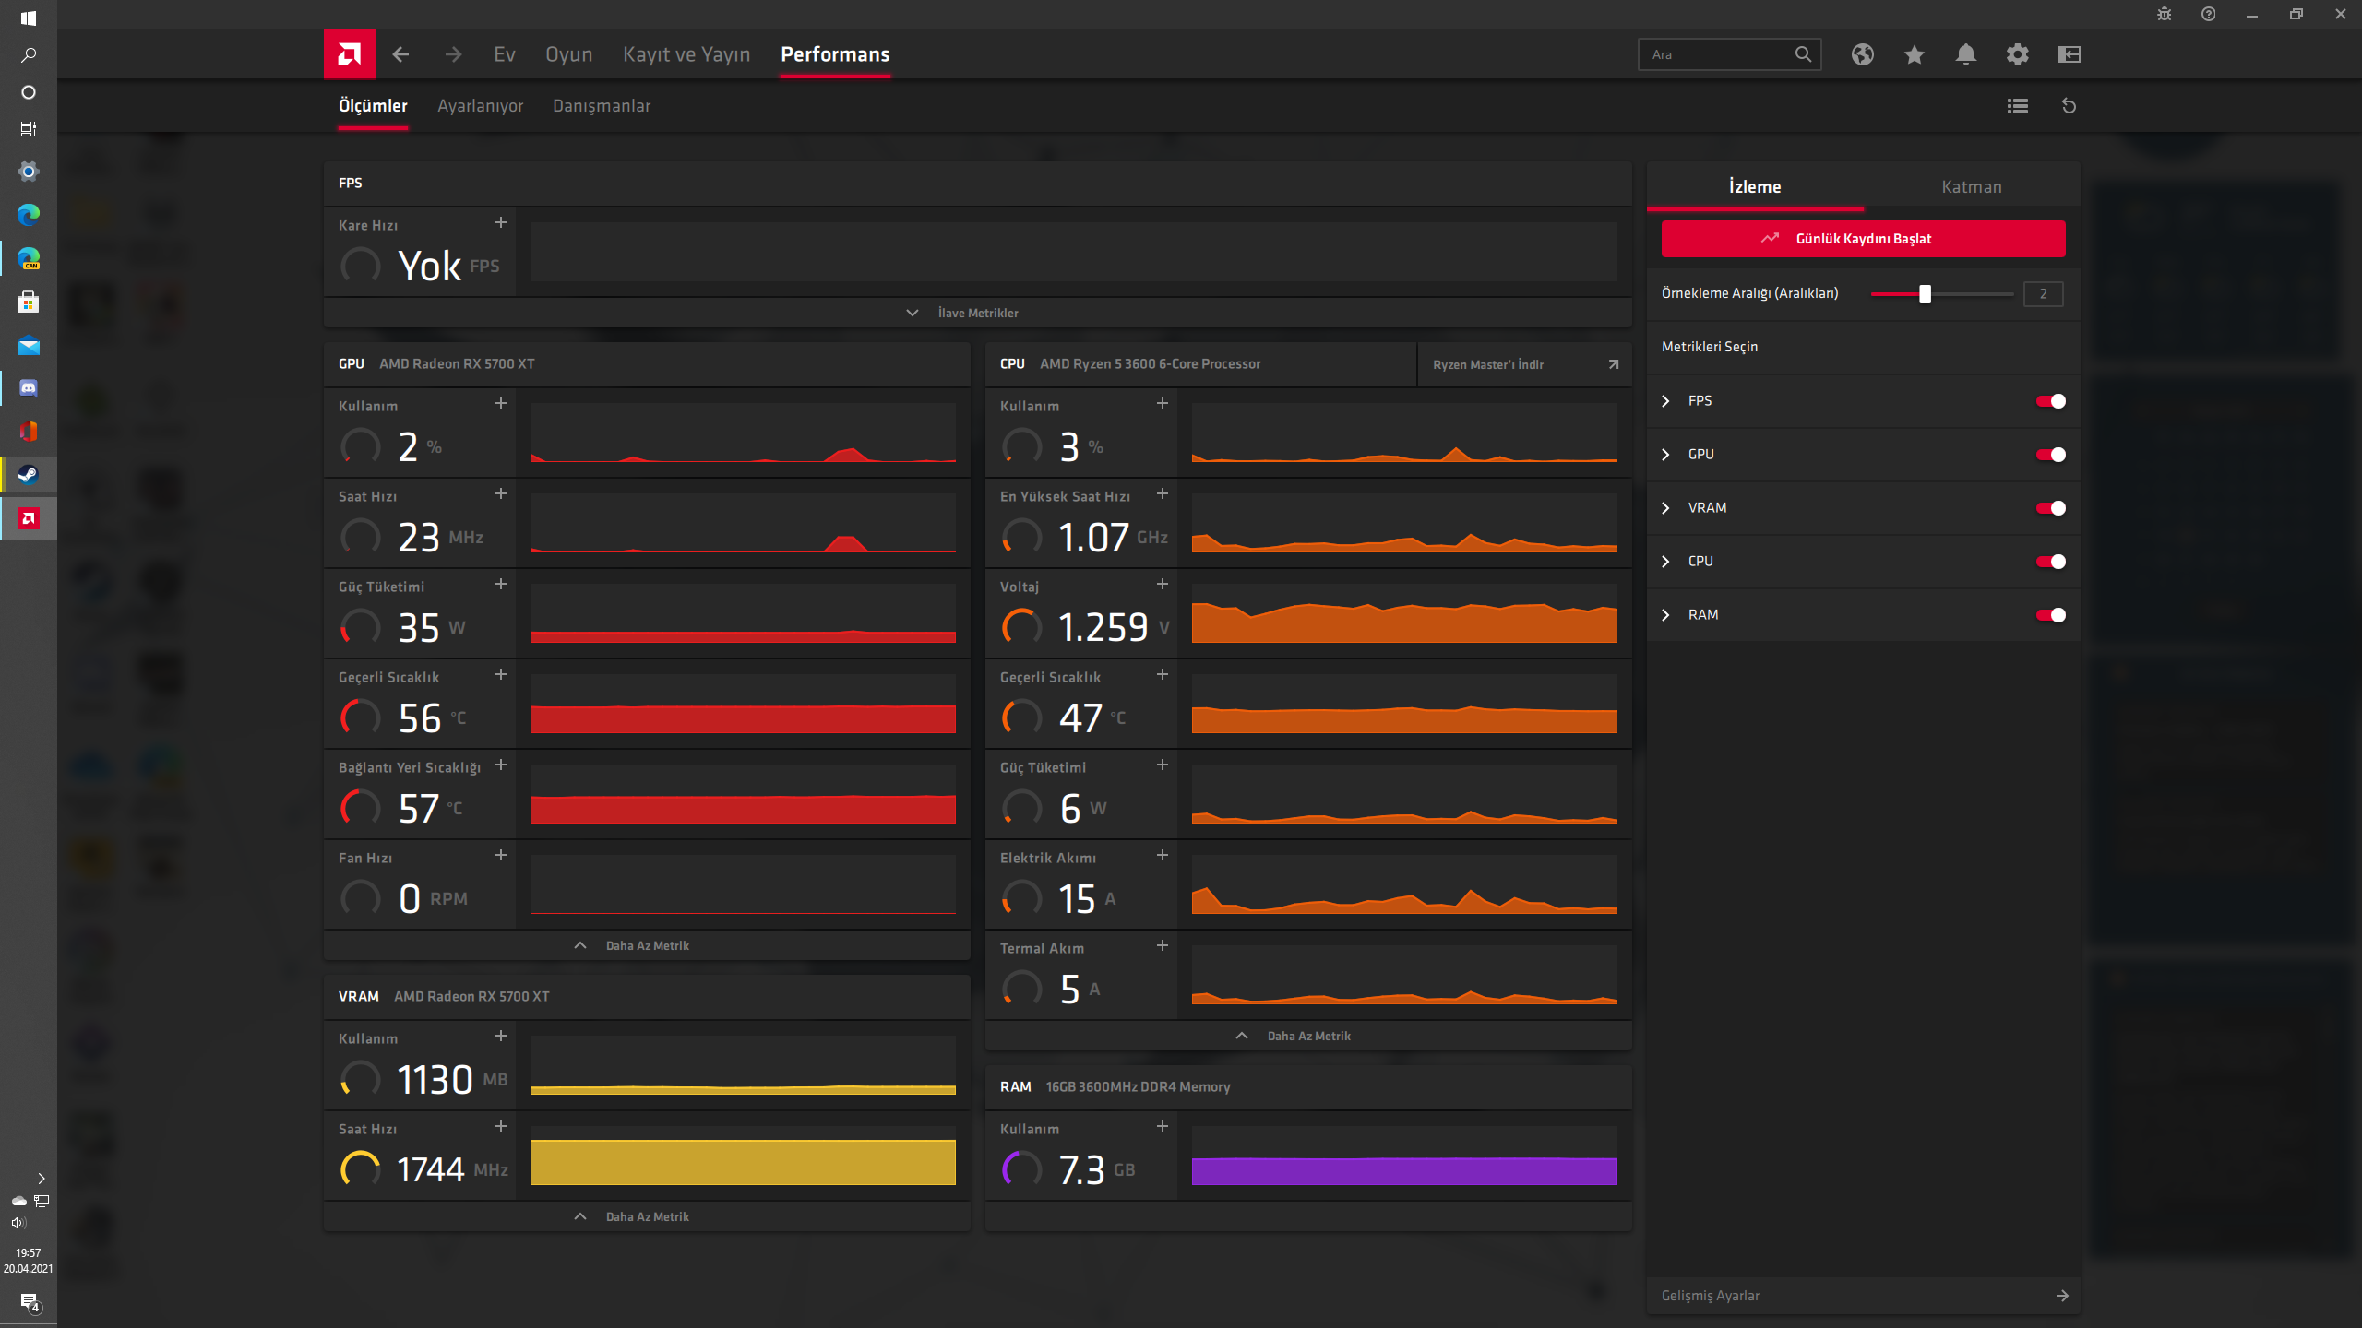Add GPU Güç Tüketimi metric plus
The height and width of the screenshot is (1328, 2362).
pos(501,584)
